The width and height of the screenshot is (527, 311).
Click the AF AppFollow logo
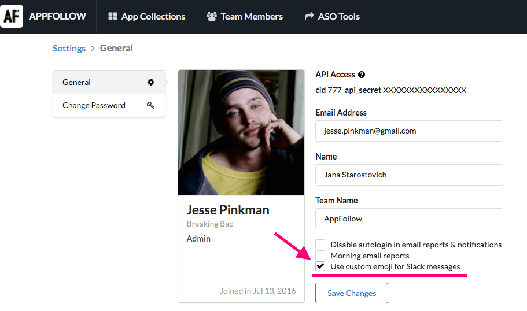pos(12,16)
